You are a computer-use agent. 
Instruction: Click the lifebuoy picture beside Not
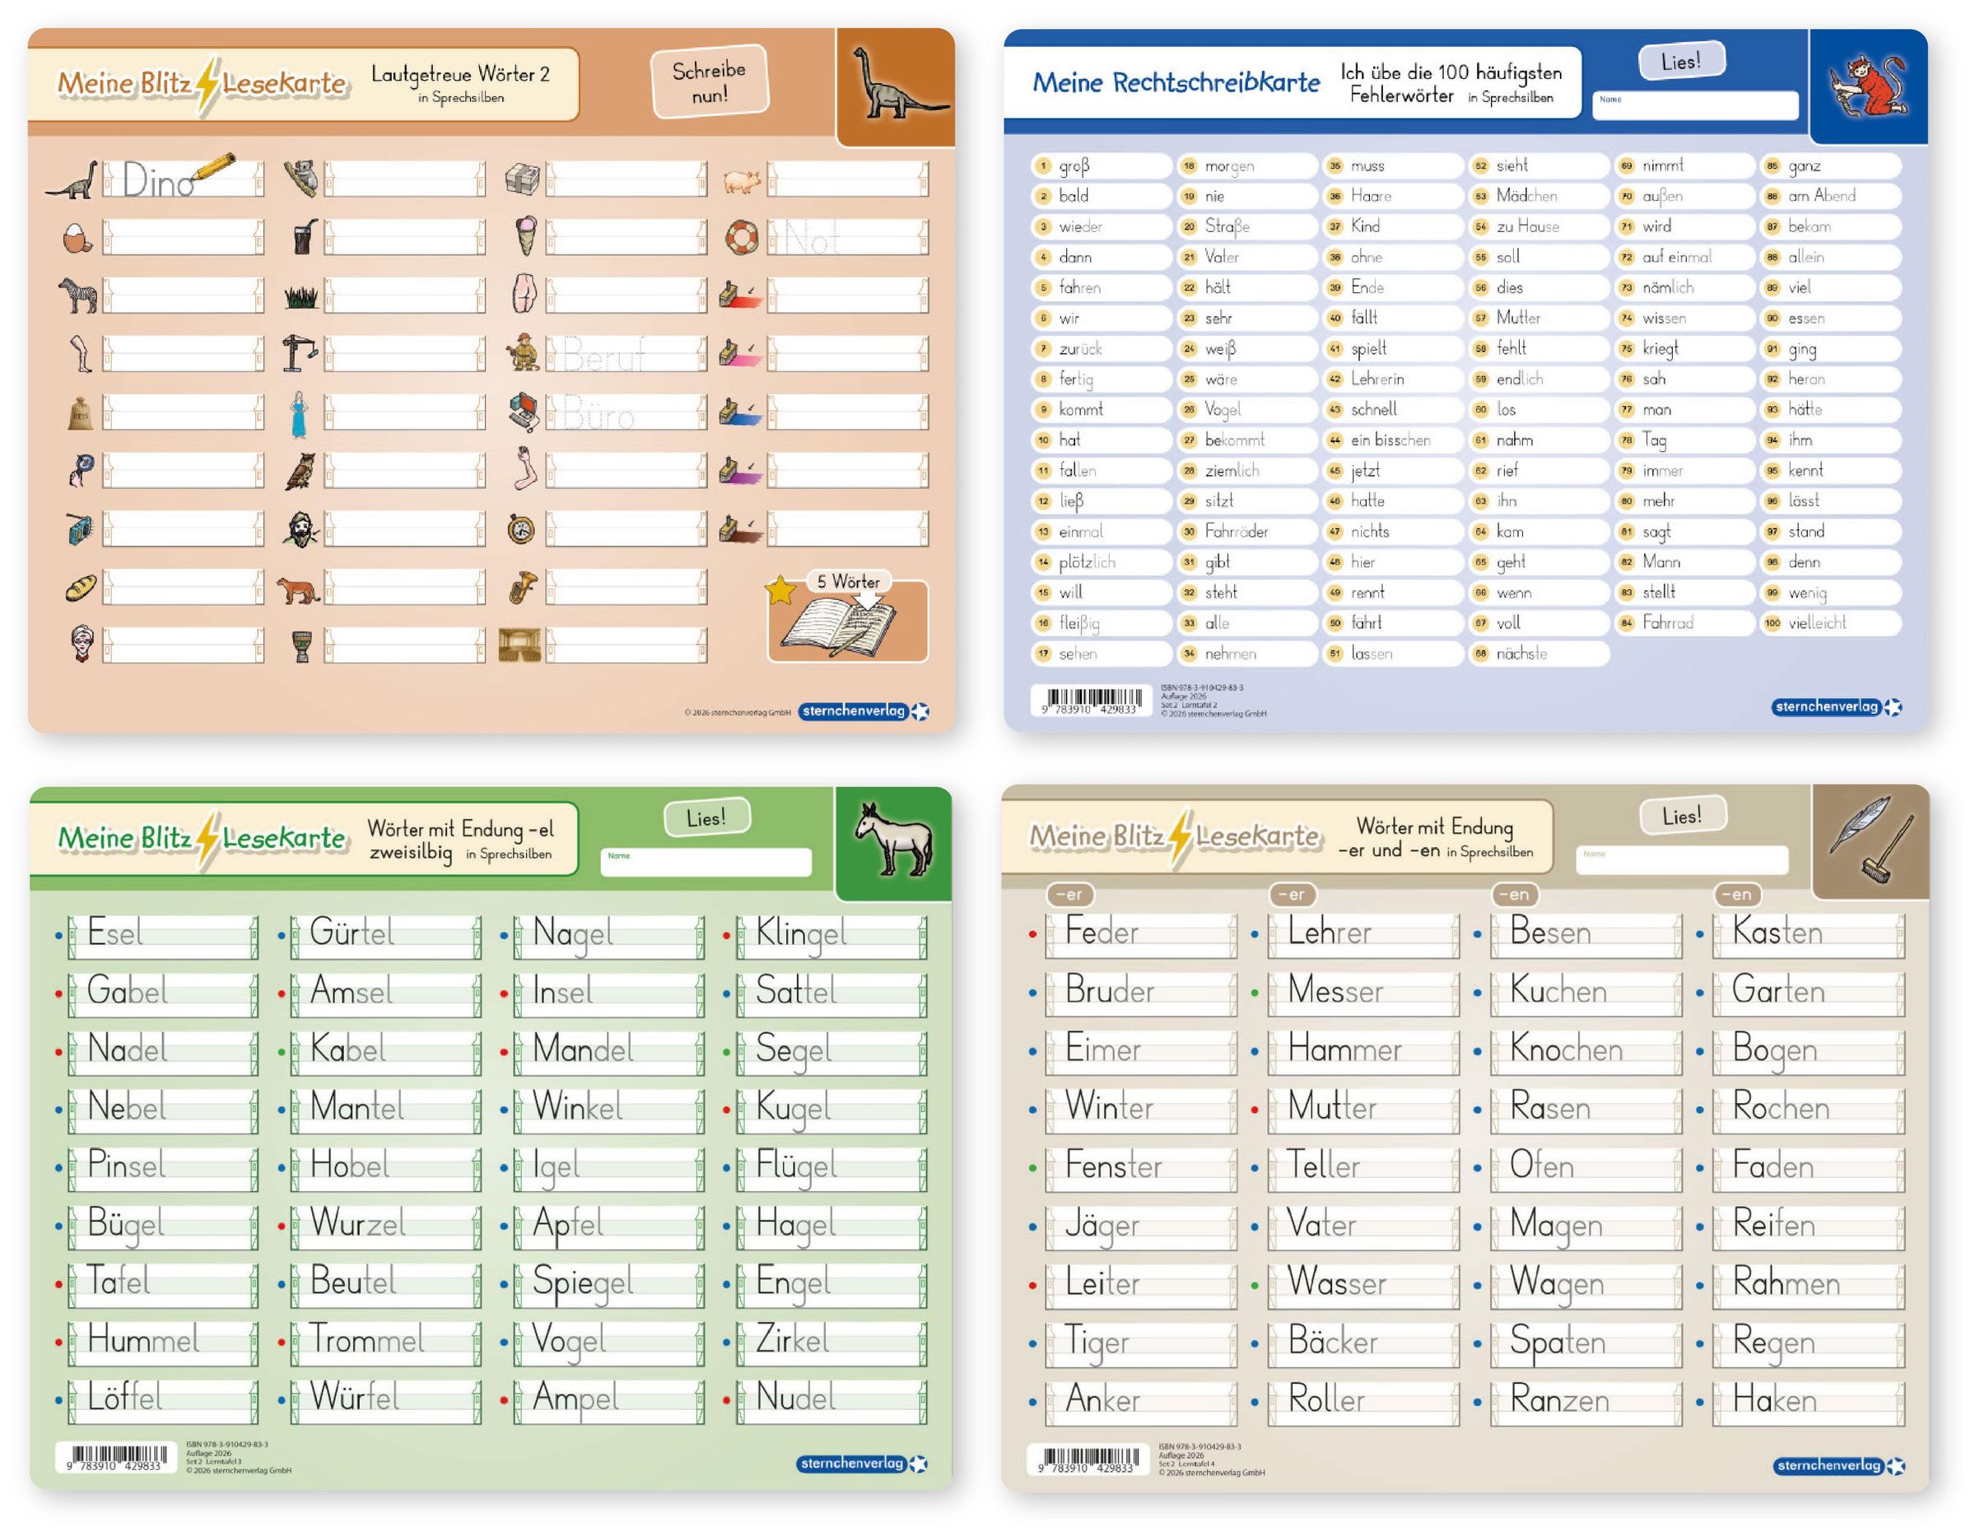click(x=743, y=237)
